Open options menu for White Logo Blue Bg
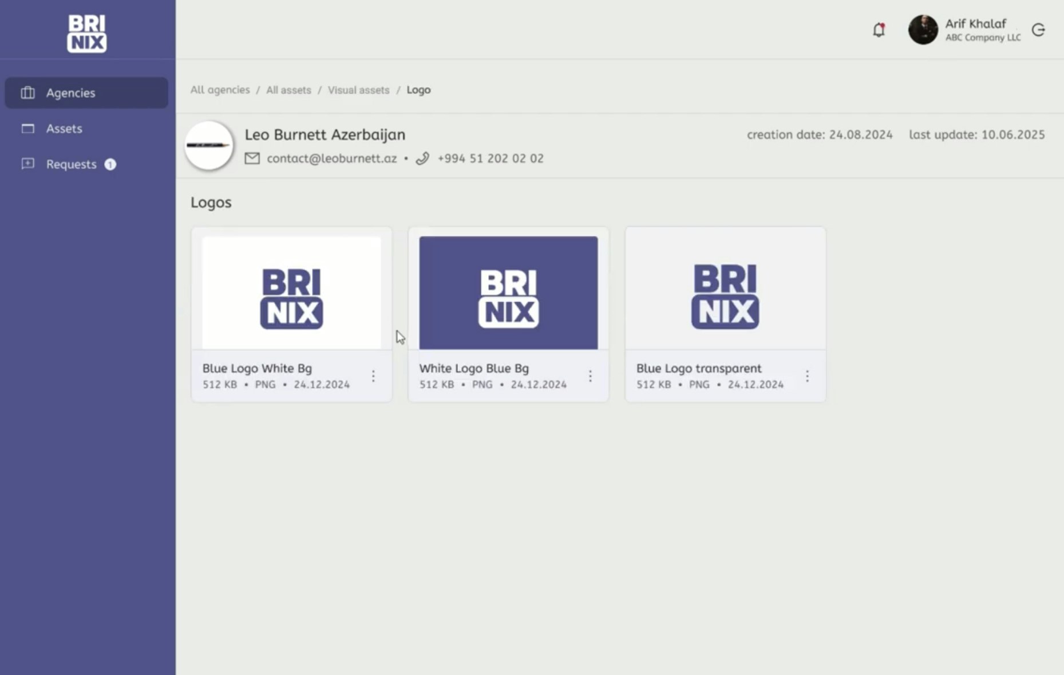This screenshot has width=1064, height=675. pos(590,376)
